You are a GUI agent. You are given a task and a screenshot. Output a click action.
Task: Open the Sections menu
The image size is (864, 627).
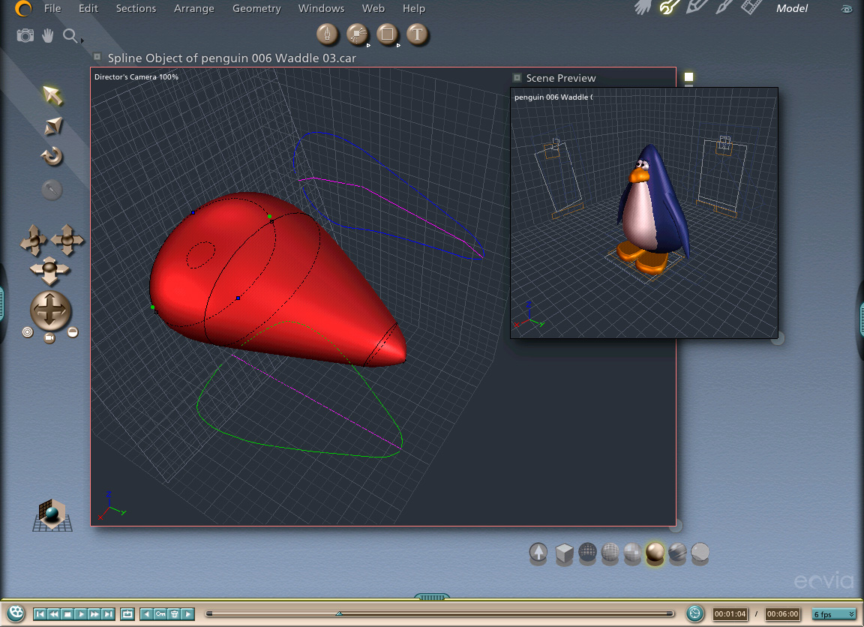(x=136, y=9)
